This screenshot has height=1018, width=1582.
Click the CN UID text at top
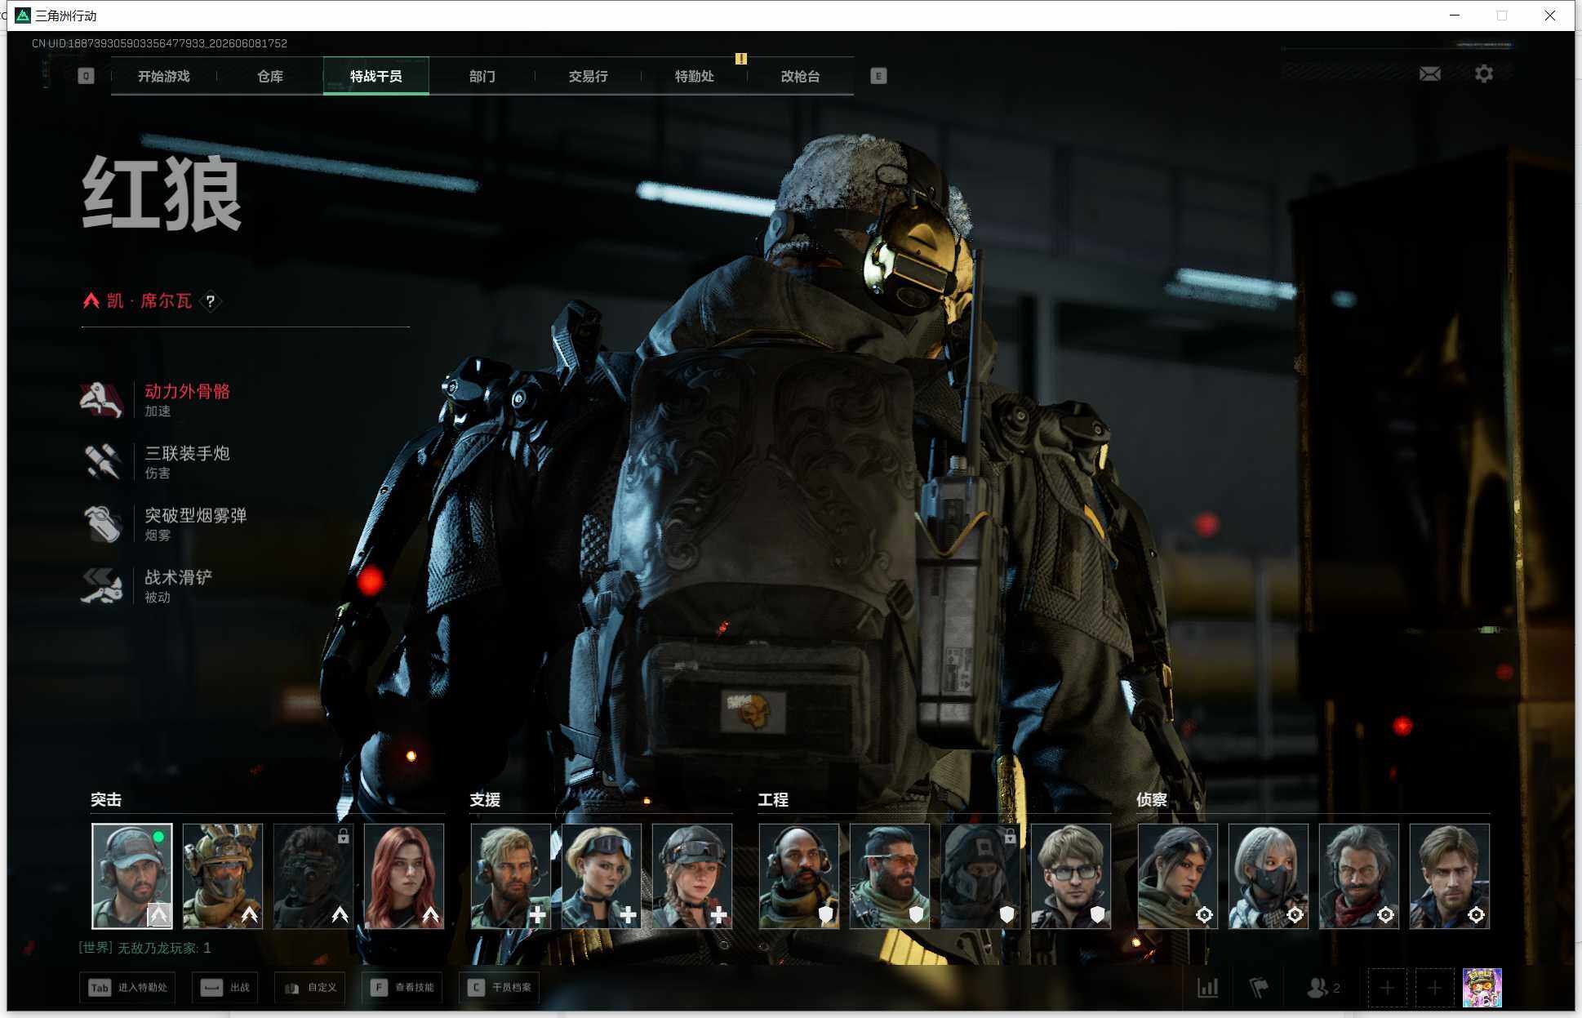(x=159, y=43)
